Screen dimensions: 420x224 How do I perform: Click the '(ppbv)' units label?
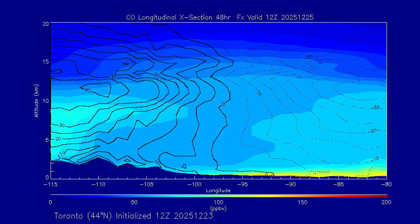click(218, 208)
